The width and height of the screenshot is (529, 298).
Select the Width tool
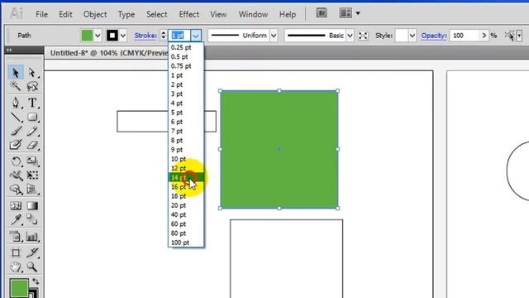[16, 175]
